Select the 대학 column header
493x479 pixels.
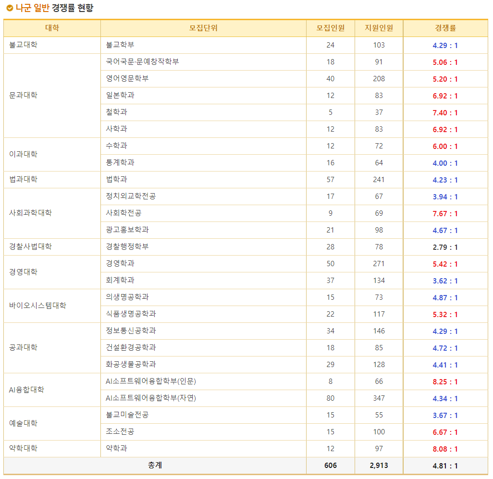51,28
